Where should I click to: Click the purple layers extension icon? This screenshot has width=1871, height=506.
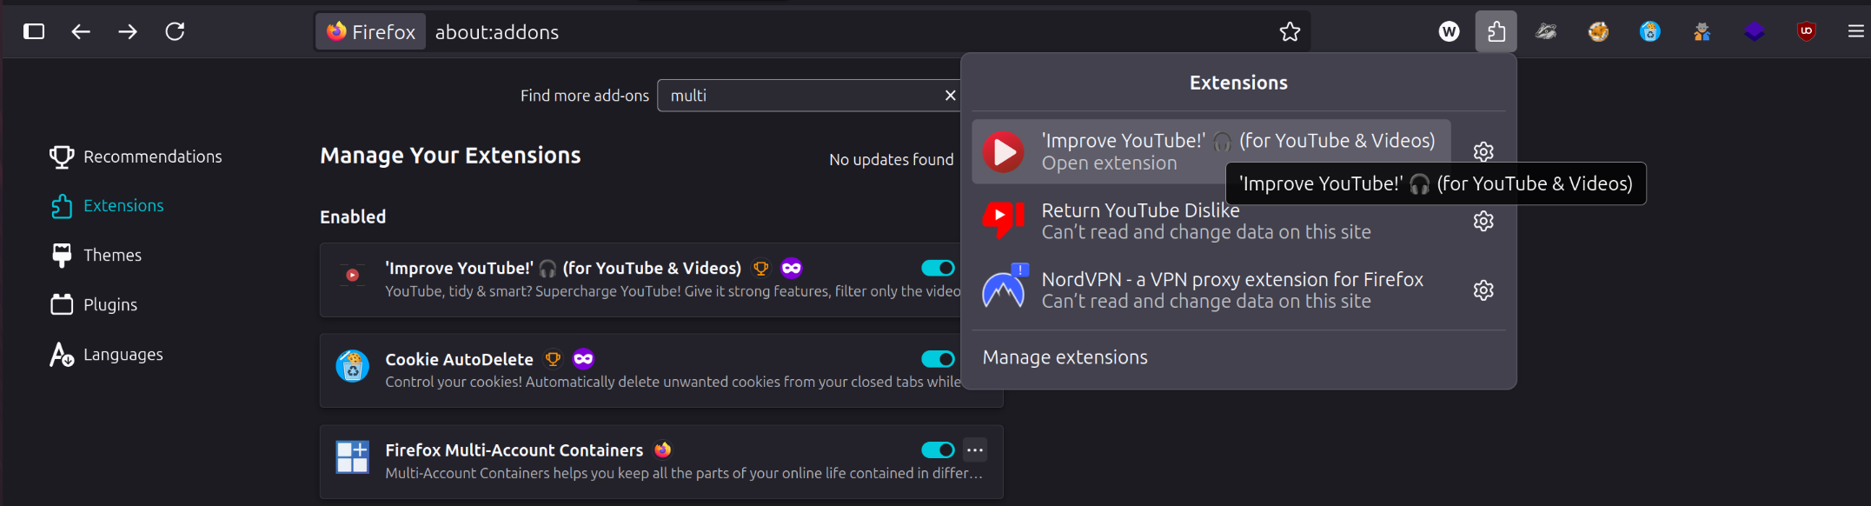click(x=1755, y=32)
